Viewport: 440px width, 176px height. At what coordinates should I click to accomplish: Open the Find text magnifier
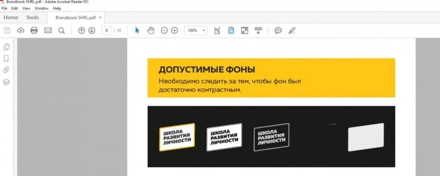pos(61,30)
